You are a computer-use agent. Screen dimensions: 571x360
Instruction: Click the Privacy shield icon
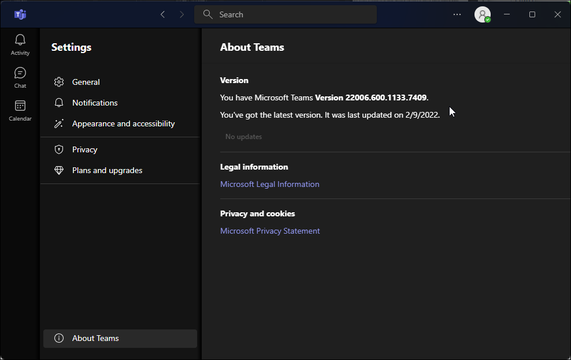coord(58,149)
